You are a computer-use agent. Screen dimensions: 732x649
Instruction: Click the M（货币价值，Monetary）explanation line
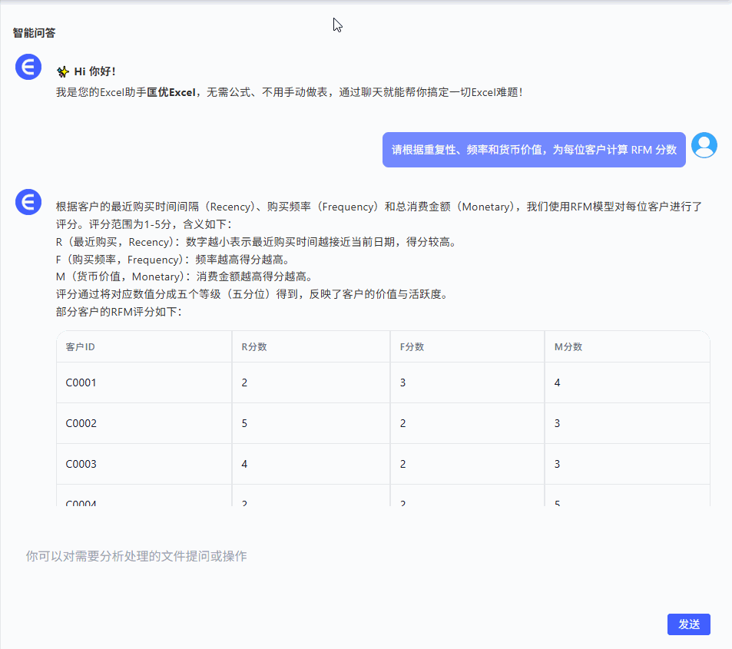point(184,276)
